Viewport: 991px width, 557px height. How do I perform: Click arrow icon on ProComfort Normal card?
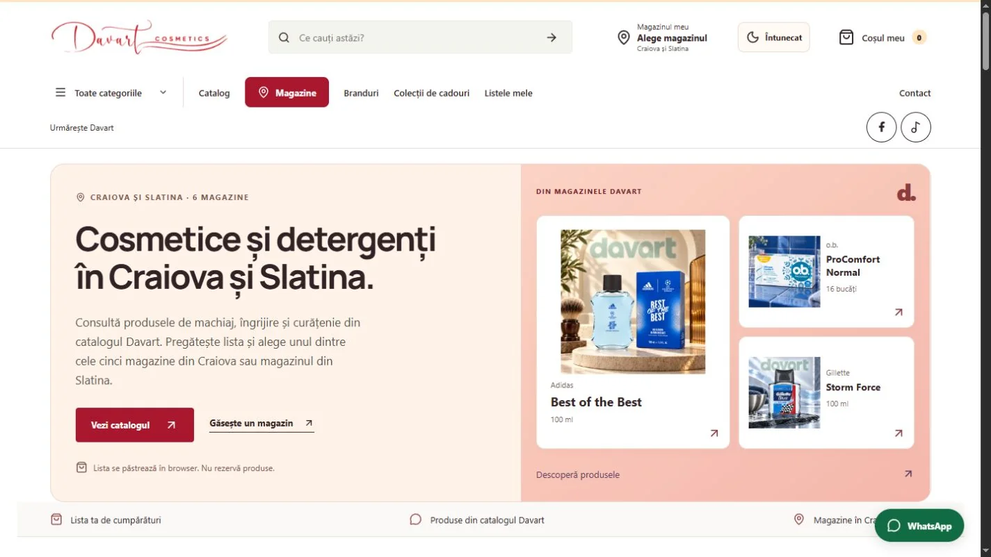[x=899, y=313]
